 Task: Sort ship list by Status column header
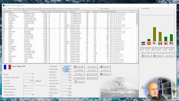point(89,12)
